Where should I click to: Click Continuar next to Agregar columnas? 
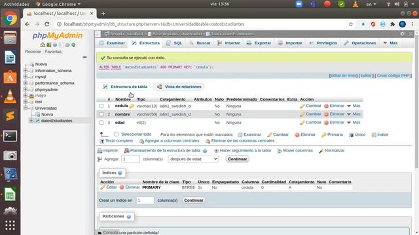pos(237,159)
